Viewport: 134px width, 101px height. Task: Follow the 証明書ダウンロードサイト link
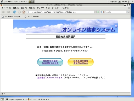(x=50, y=78)
